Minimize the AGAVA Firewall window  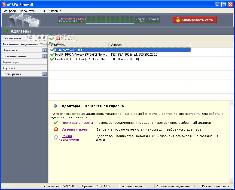pos(218,5)
